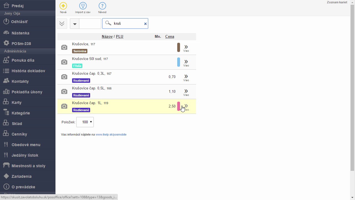
Task: Expand Viac for Krušovice čap. 0,5L
Action: tap(186, 92)
